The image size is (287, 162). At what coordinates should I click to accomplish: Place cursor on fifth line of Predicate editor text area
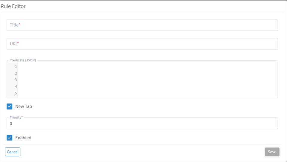[x=147, y=93]
